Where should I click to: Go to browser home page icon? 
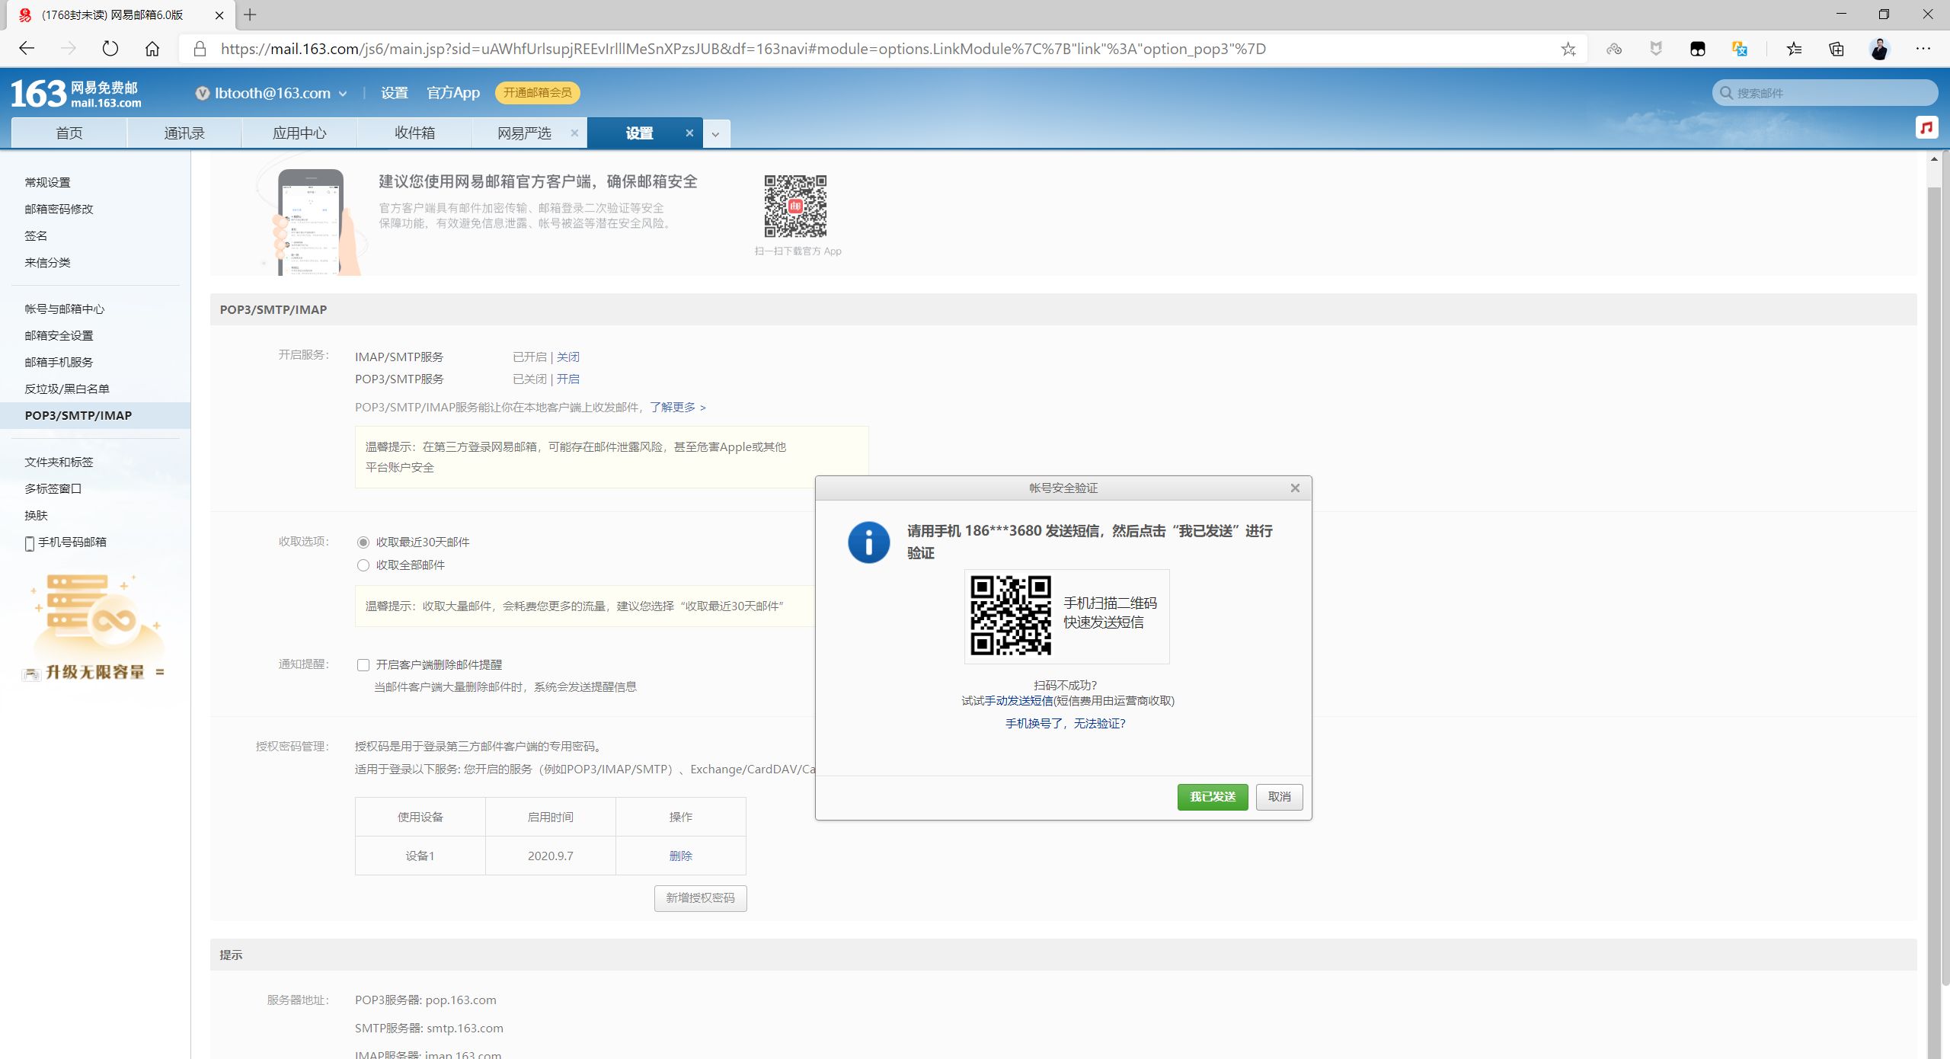(152, 49)
